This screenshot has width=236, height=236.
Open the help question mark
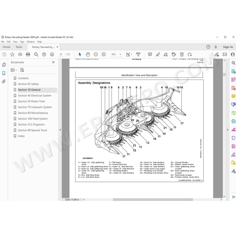(x=208, y=47)
